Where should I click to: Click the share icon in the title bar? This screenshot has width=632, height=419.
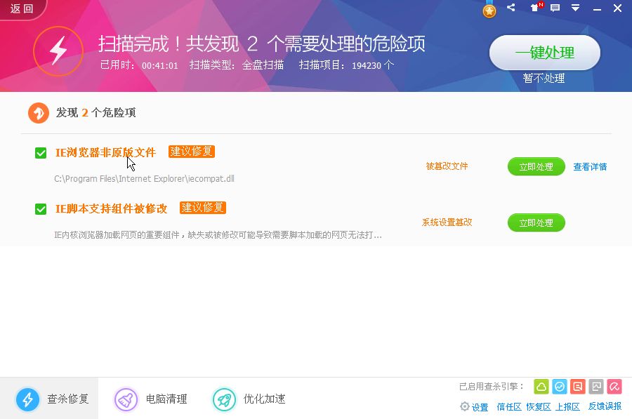510,8
